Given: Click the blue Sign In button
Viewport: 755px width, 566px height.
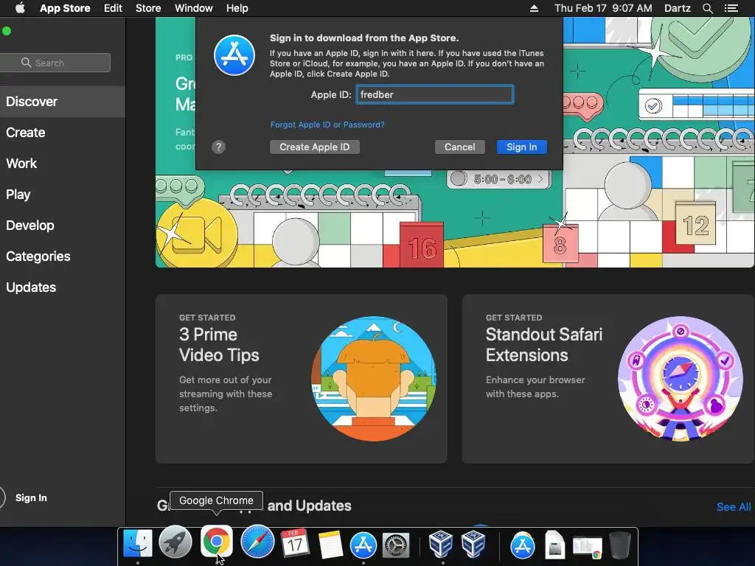Looking at the screenshot, I should tap(521, 147).
